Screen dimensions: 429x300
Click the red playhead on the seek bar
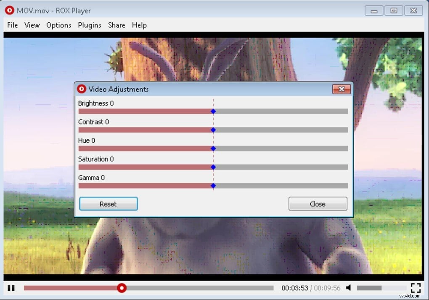tap(122, 288)
